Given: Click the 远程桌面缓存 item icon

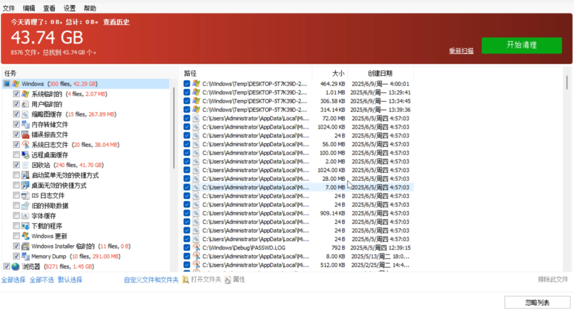Looking at the screenshot, I should coord(26,155).
